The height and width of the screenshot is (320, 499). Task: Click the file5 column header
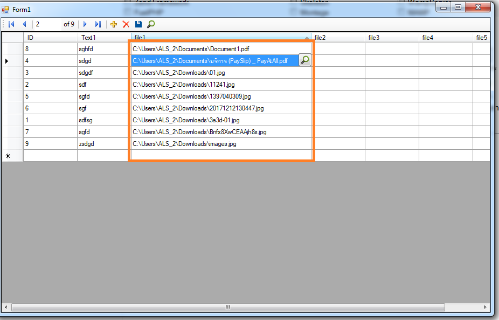[x=481, y=38]
